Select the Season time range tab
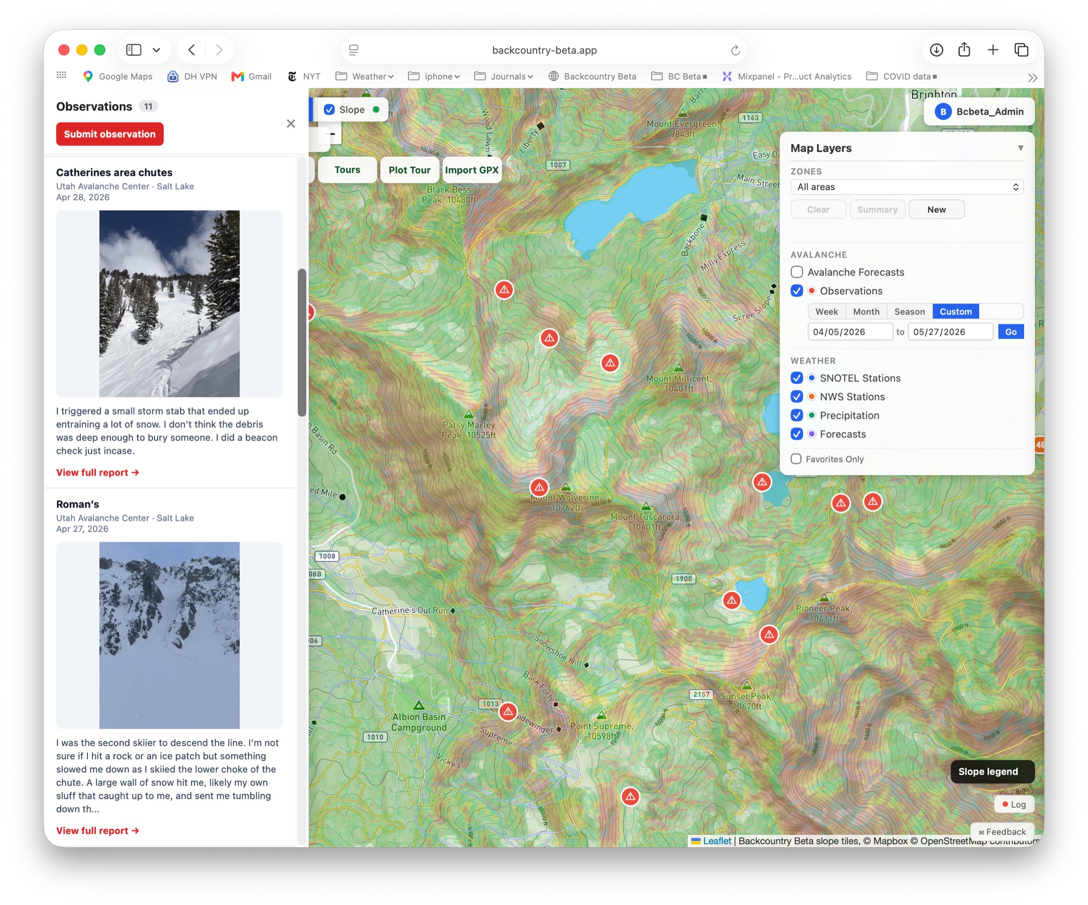 coord(909,311)
